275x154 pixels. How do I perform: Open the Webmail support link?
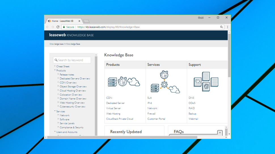click(193, 119)
